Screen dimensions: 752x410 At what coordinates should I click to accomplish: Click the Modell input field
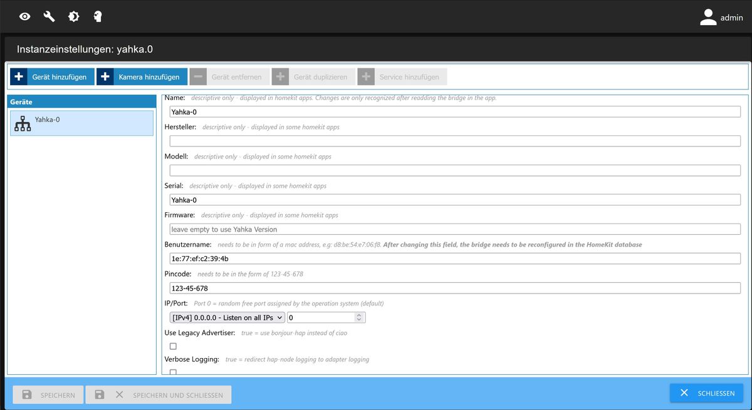(455, 170)
